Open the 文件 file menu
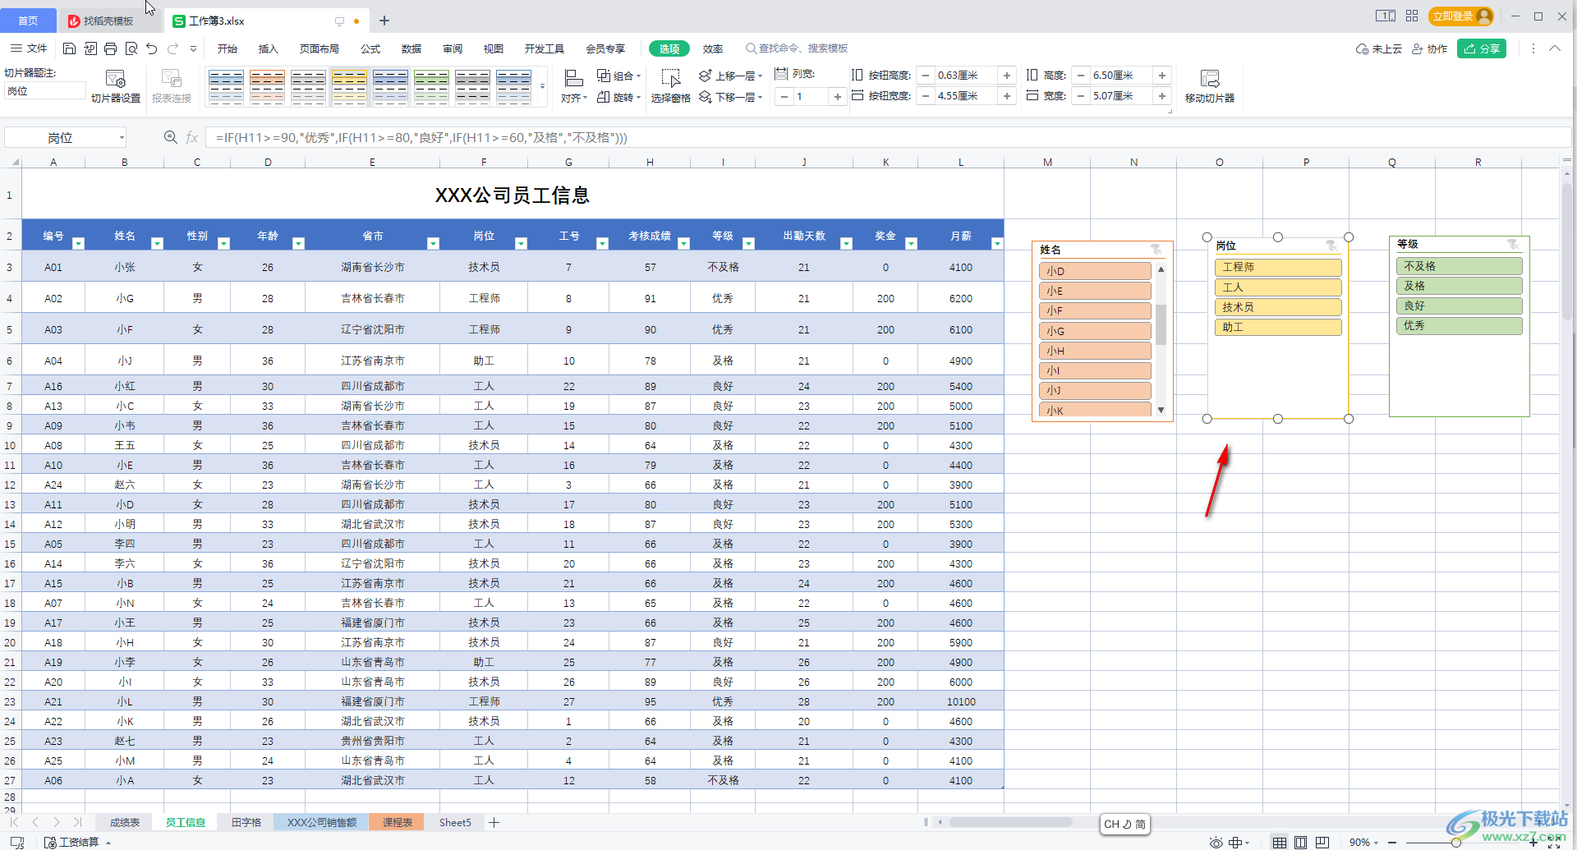This screenshot has height=850, width=1577. click(29, 48)
